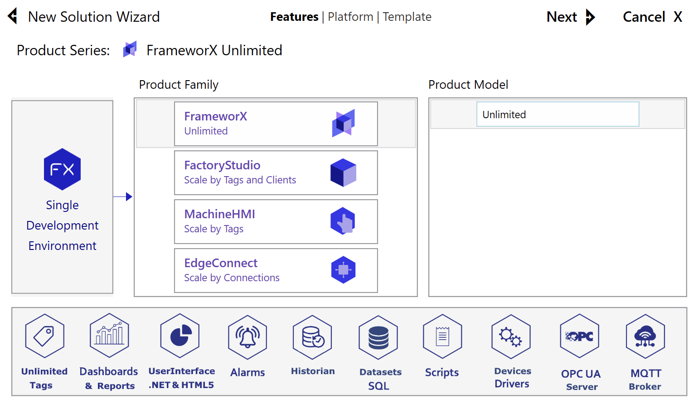Image resolution: width=698 pixels, height=403 pixels.
Task: Click the Historian database icon
Action: (x=313, y=337)
